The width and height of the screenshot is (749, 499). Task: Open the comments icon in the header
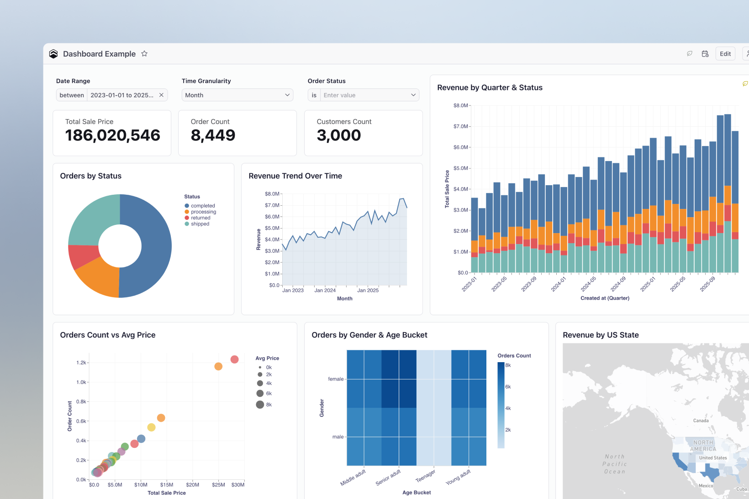pyautogui.click(x=690, y=54)
